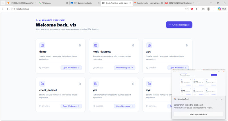
Task: Click the sparkle icon beside AI Analytics Workspaces
Action: point(37,20)
